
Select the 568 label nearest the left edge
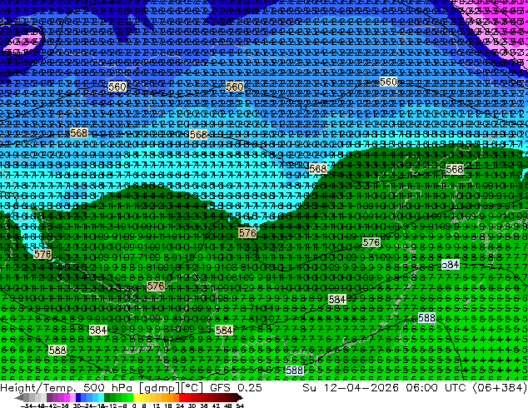pos(79,132)
